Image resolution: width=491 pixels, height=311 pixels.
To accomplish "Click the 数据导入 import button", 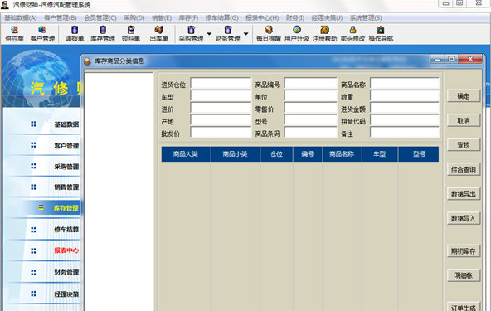I will [x=464, y=219].
